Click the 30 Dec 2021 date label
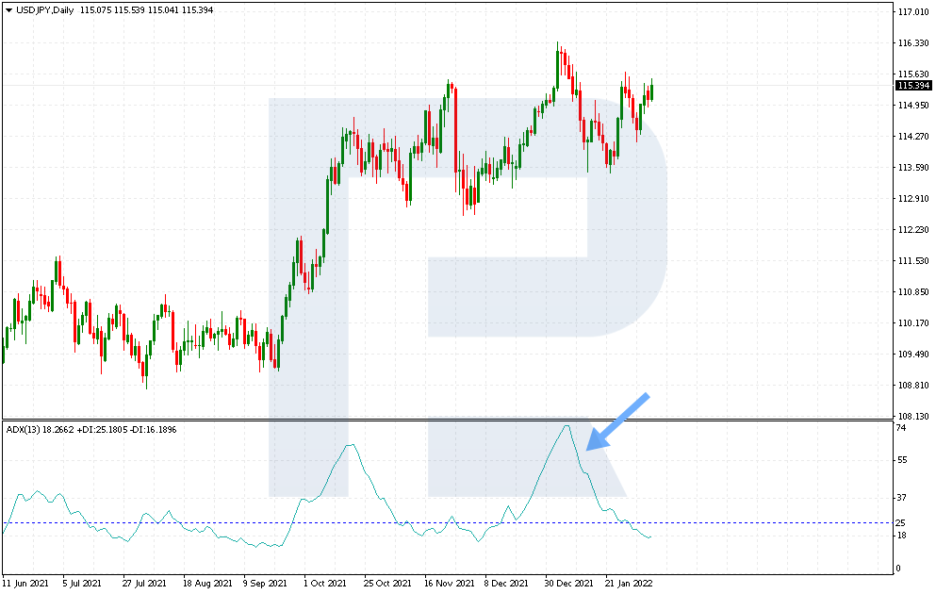 coord(568,583)
